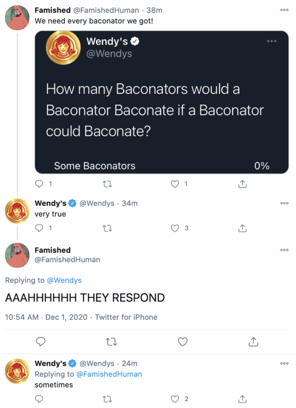This screenshot has width=296, height=408.
Task: Share the AAAHHHHHH THEY RESPOND tweet
Action: click(x=254, y=342)
